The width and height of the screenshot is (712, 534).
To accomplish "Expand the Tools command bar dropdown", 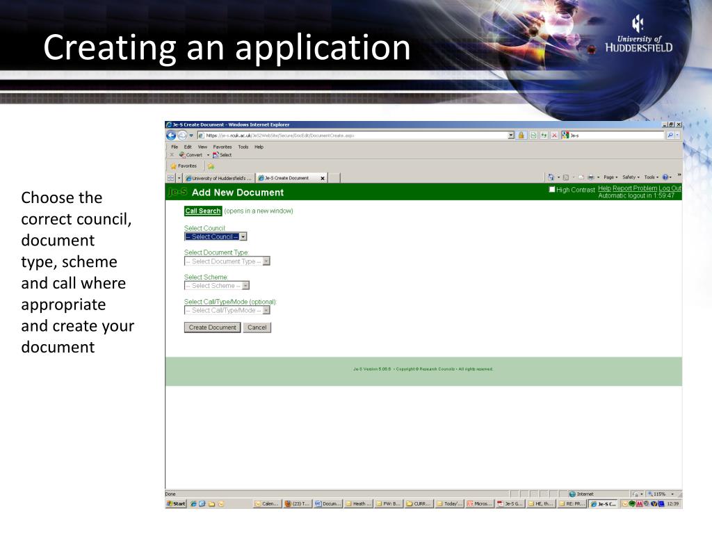I will click(651, 177).
